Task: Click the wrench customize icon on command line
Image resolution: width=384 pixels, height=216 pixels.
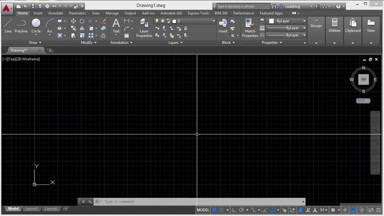Action: coord(90,202)
